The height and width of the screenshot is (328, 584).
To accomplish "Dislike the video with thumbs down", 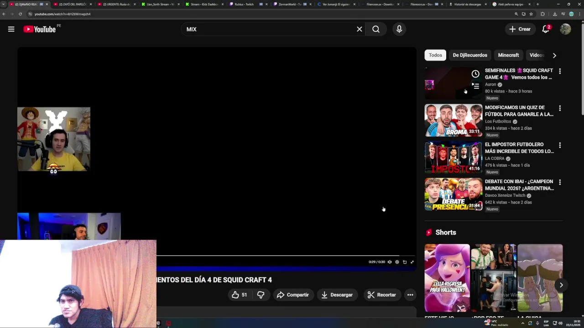I will 261,295.
